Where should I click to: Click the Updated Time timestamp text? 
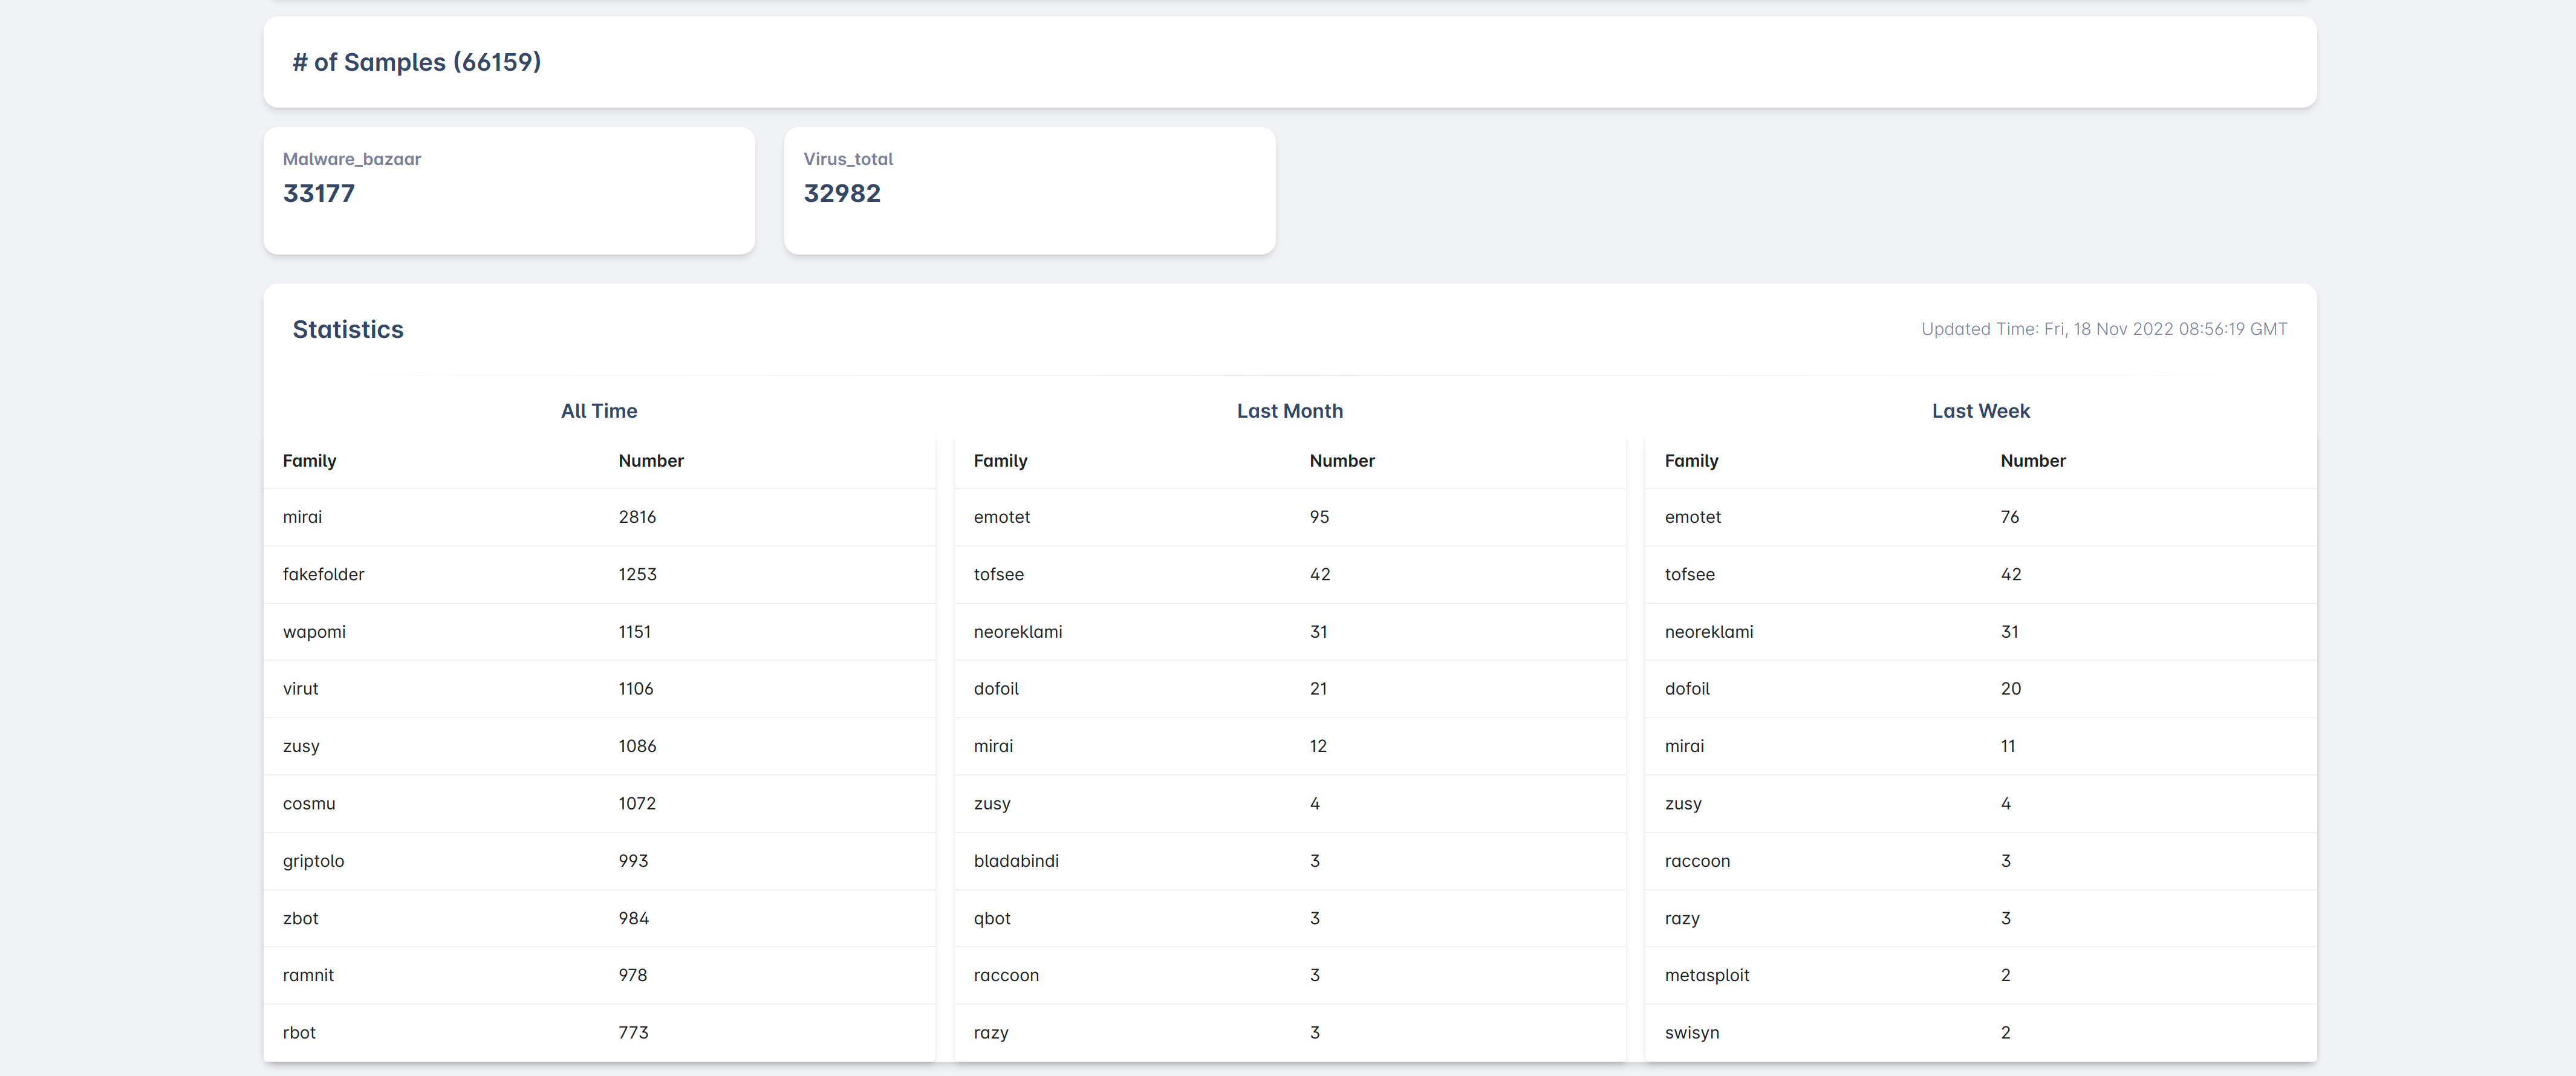[x=2103, y=329]
